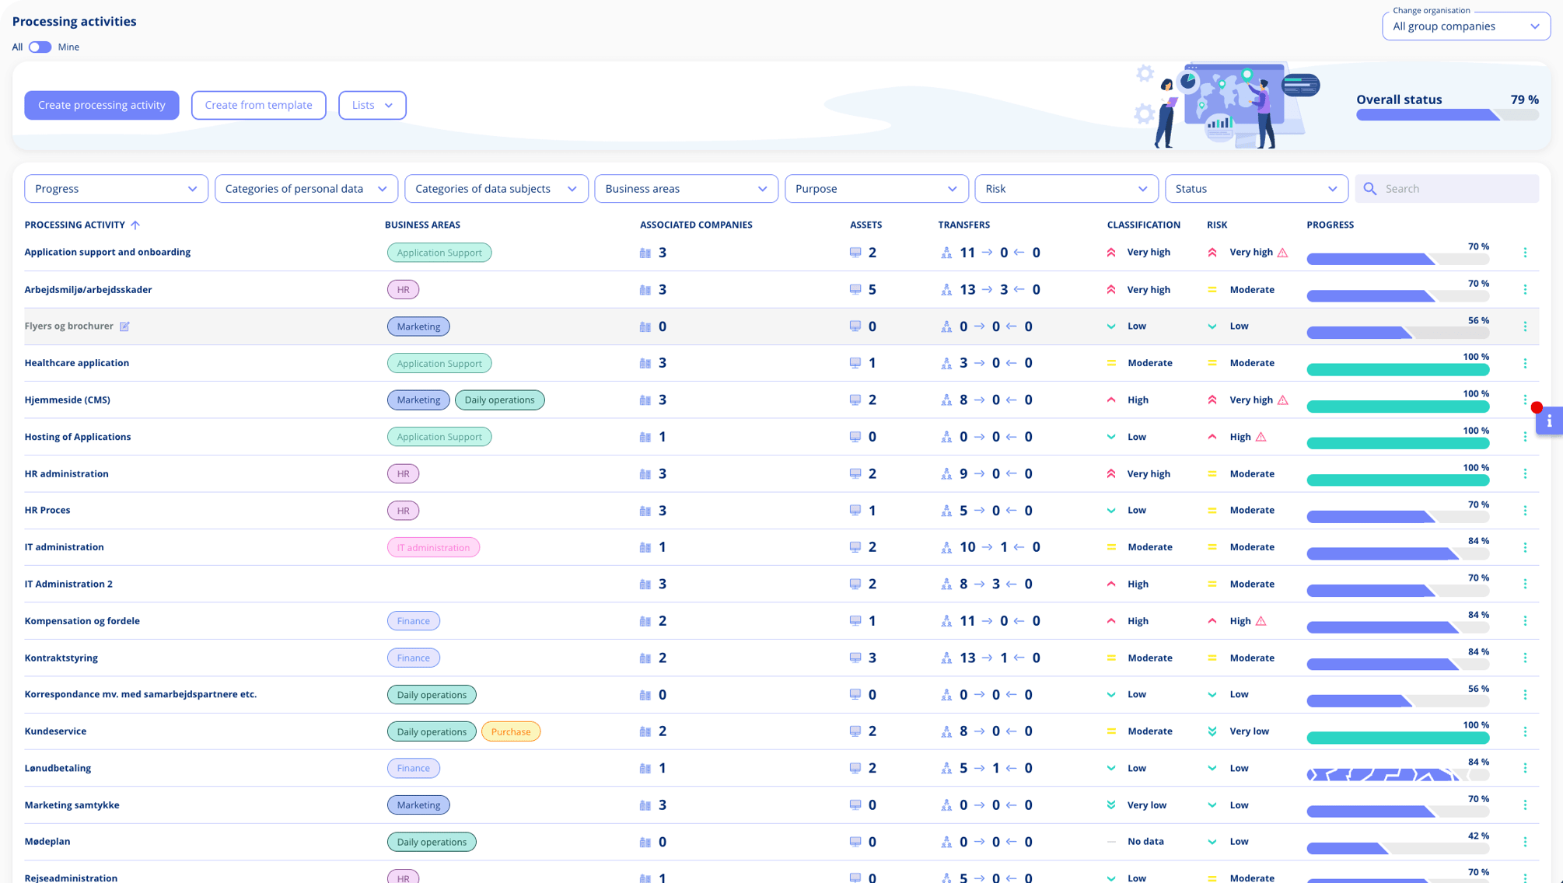The width and height of the screenshot is (1563, 883).
Task: Click the blue info icon on right edge
Action: [1549, 421]
